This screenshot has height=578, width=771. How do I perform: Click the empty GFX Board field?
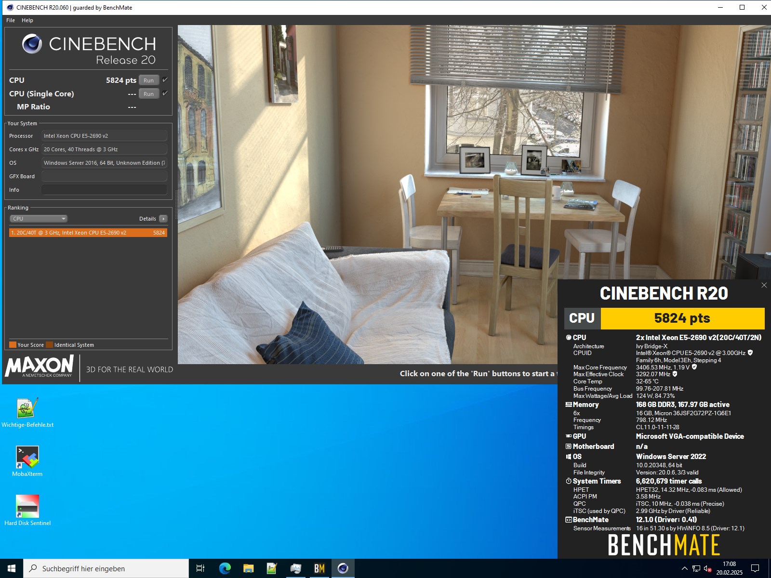104,176
